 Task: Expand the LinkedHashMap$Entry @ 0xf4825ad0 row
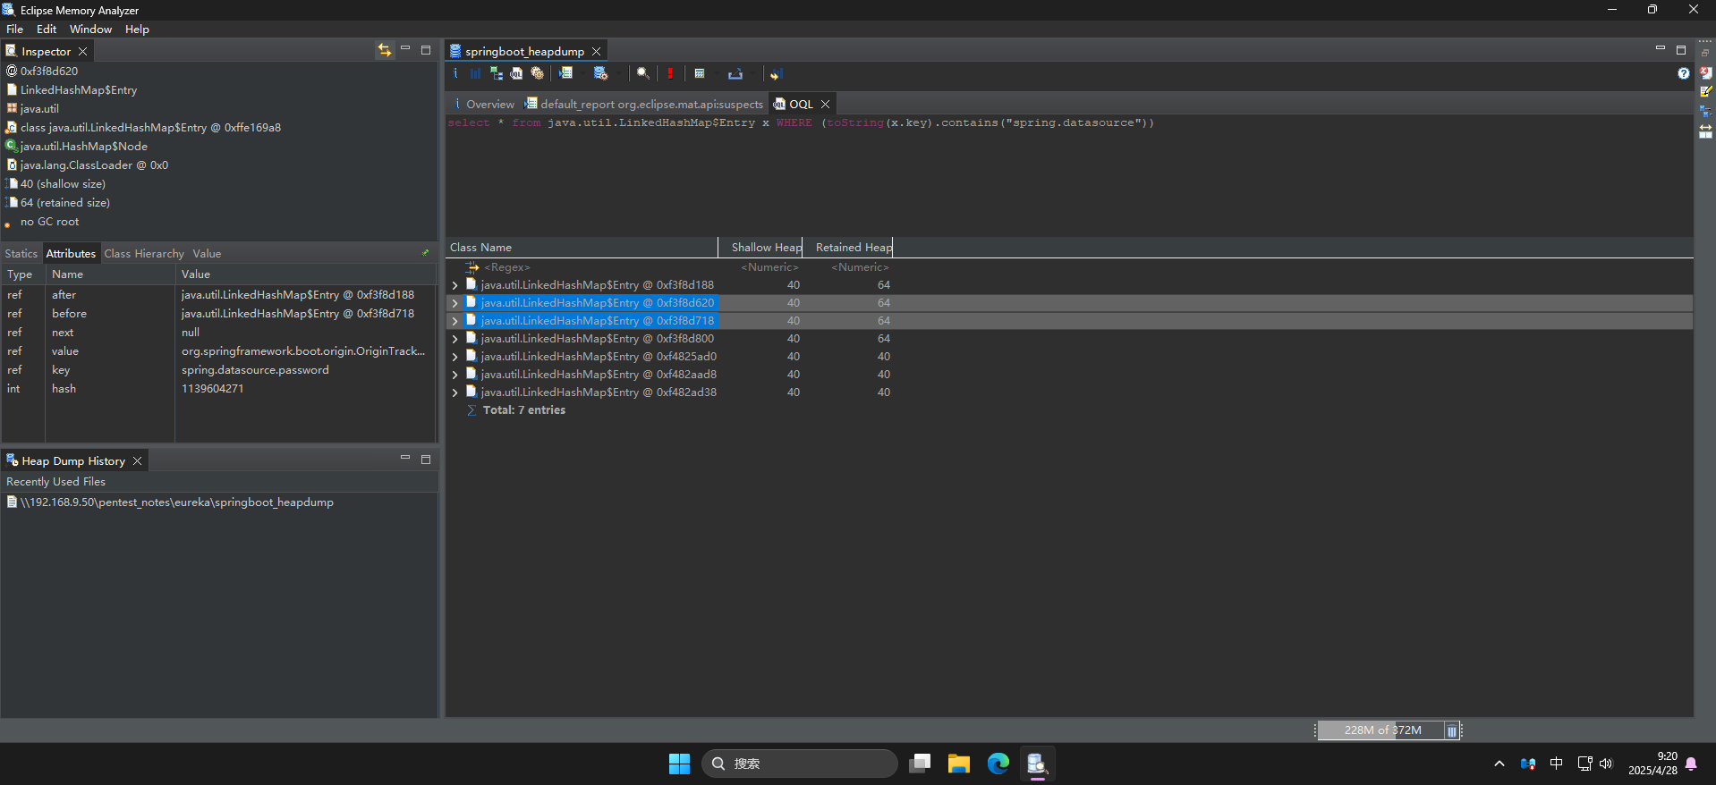(454, 357)
